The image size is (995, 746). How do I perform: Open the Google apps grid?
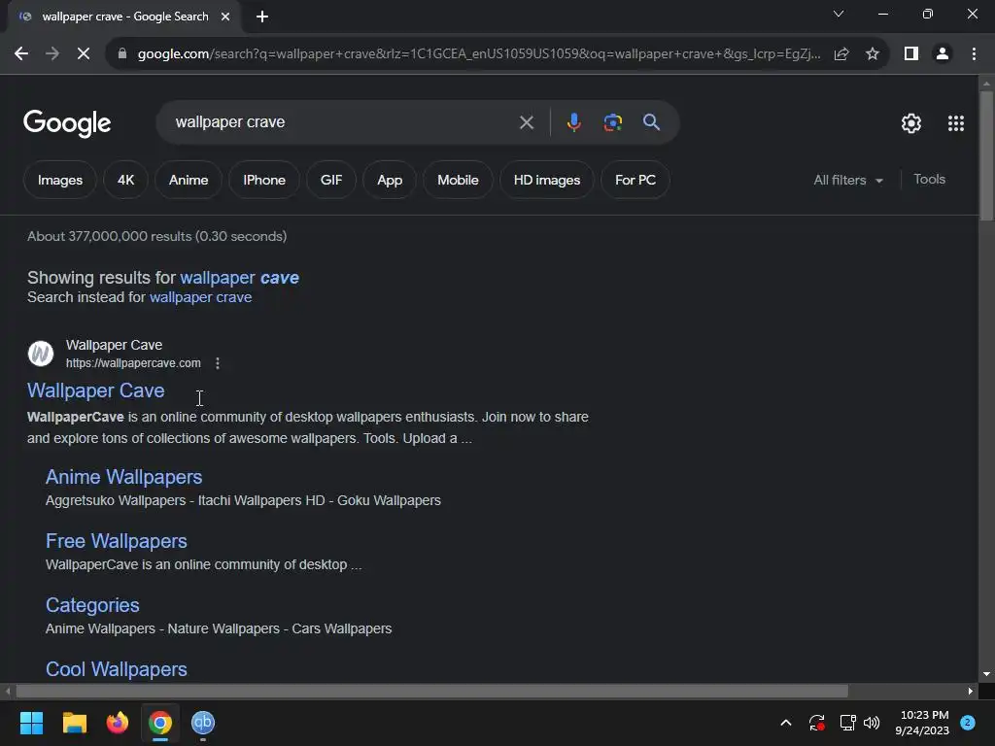pos(956,123)
